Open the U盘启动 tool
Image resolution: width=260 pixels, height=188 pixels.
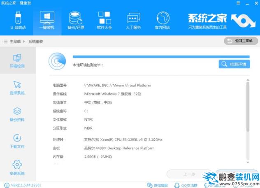(18, 21)
